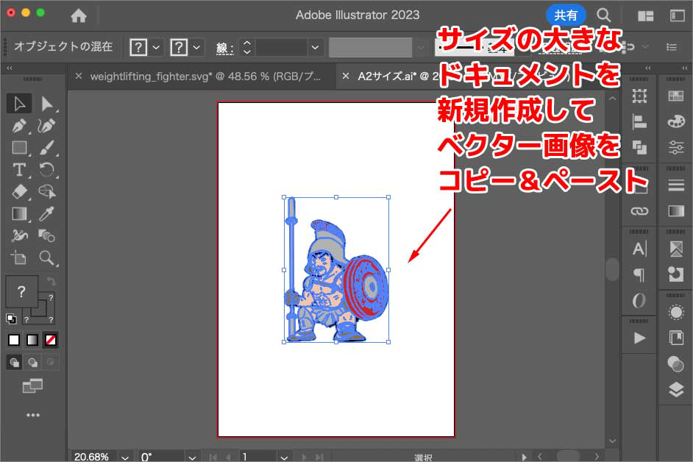Select the Pen tool
This screenshot has height=462, width=693.
click(20, 126)
